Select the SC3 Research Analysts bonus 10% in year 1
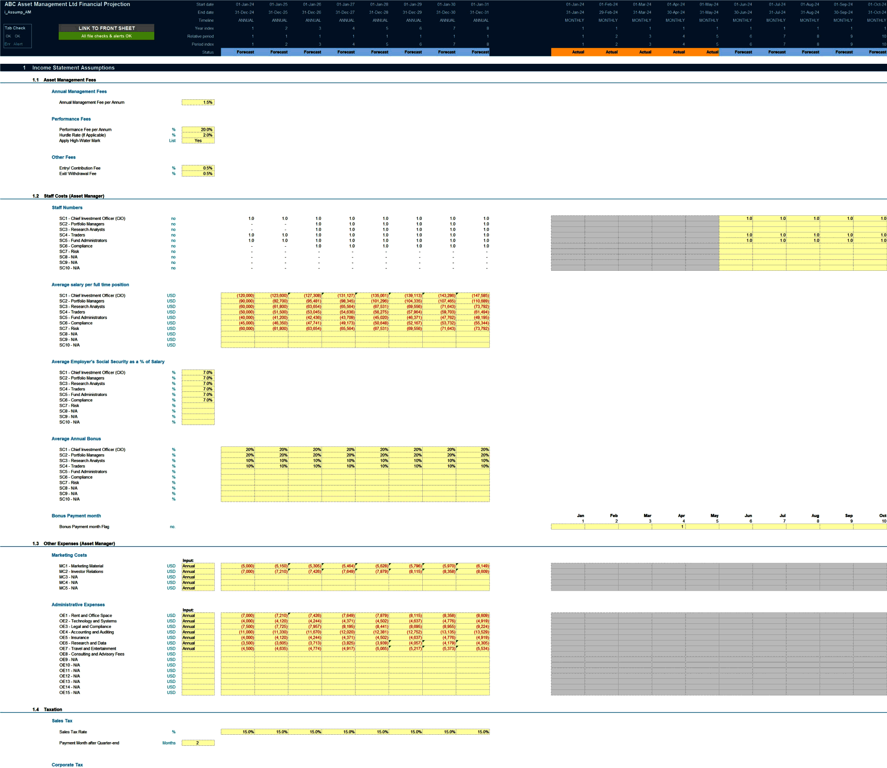The width and height of the screenshot is (887, 768). [x=238, y=461]
